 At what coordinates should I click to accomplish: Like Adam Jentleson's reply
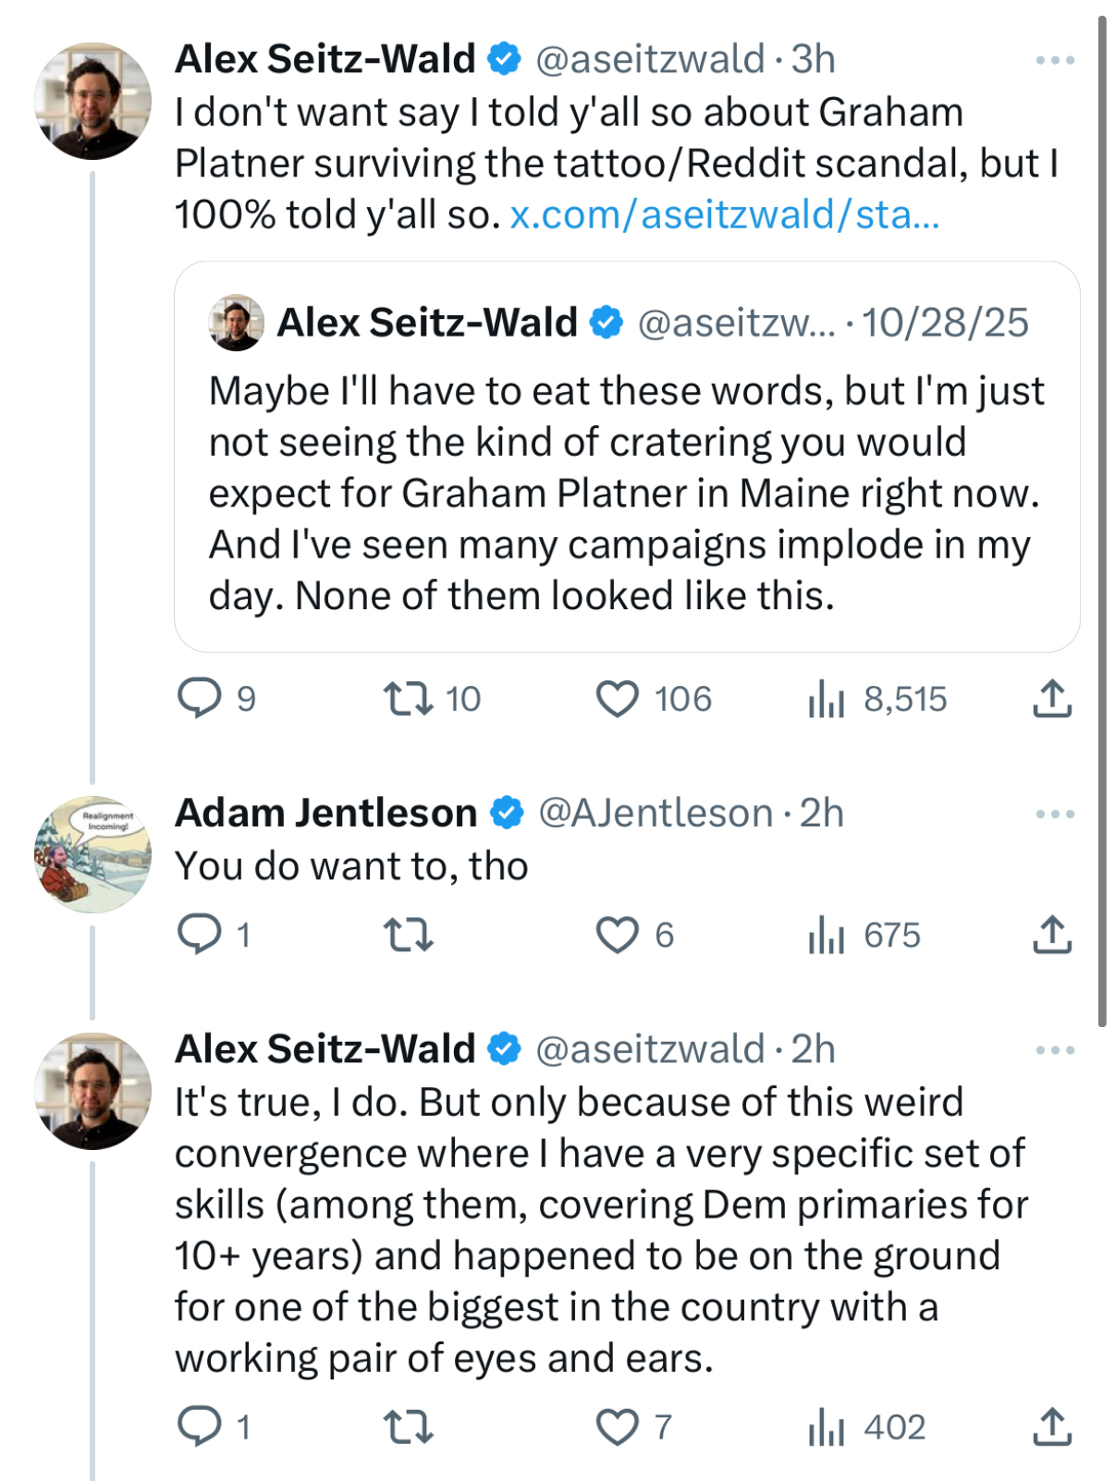(618, 935)
